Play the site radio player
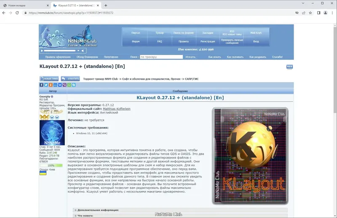The image size is (337, 218). point(42,51)
